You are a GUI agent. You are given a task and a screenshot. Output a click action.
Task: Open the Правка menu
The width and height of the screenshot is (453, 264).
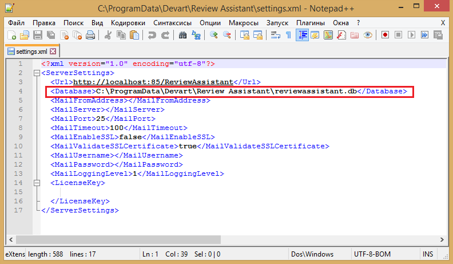[44, 23]
